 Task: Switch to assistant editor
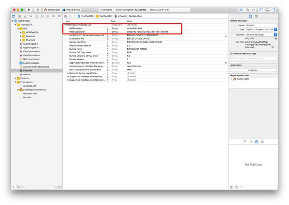click(247, 10)
